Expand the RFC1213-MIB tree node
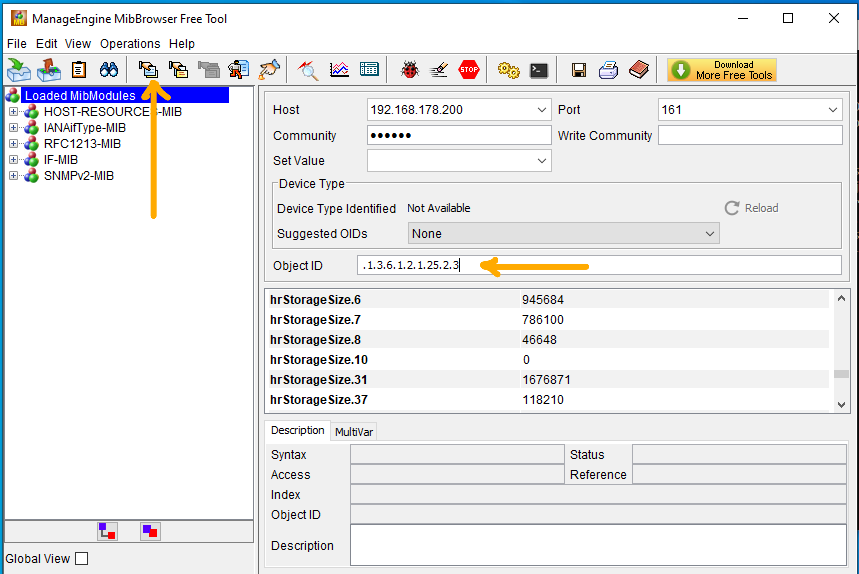The image size is (859, 574). point(14,143)
